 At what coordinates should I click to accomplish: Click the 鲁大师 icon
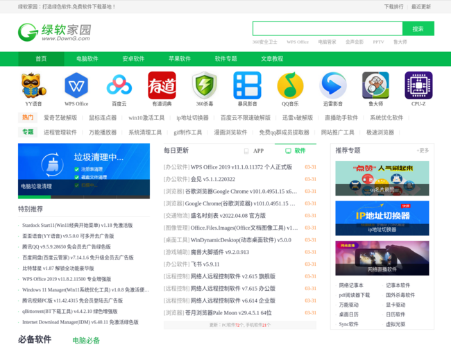[x=375, y=85]
